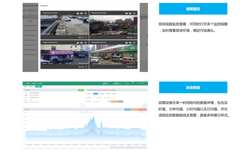
Task: Click the blue 视频监控 heading banner
Action: click(193, 9)
